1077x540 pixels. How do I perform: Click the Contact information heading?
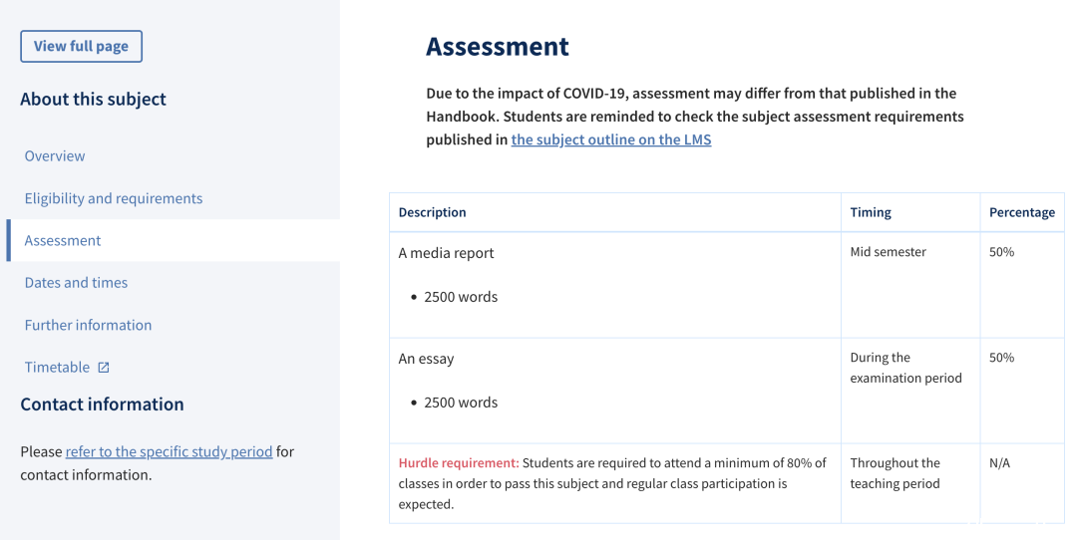click(103, 405)
